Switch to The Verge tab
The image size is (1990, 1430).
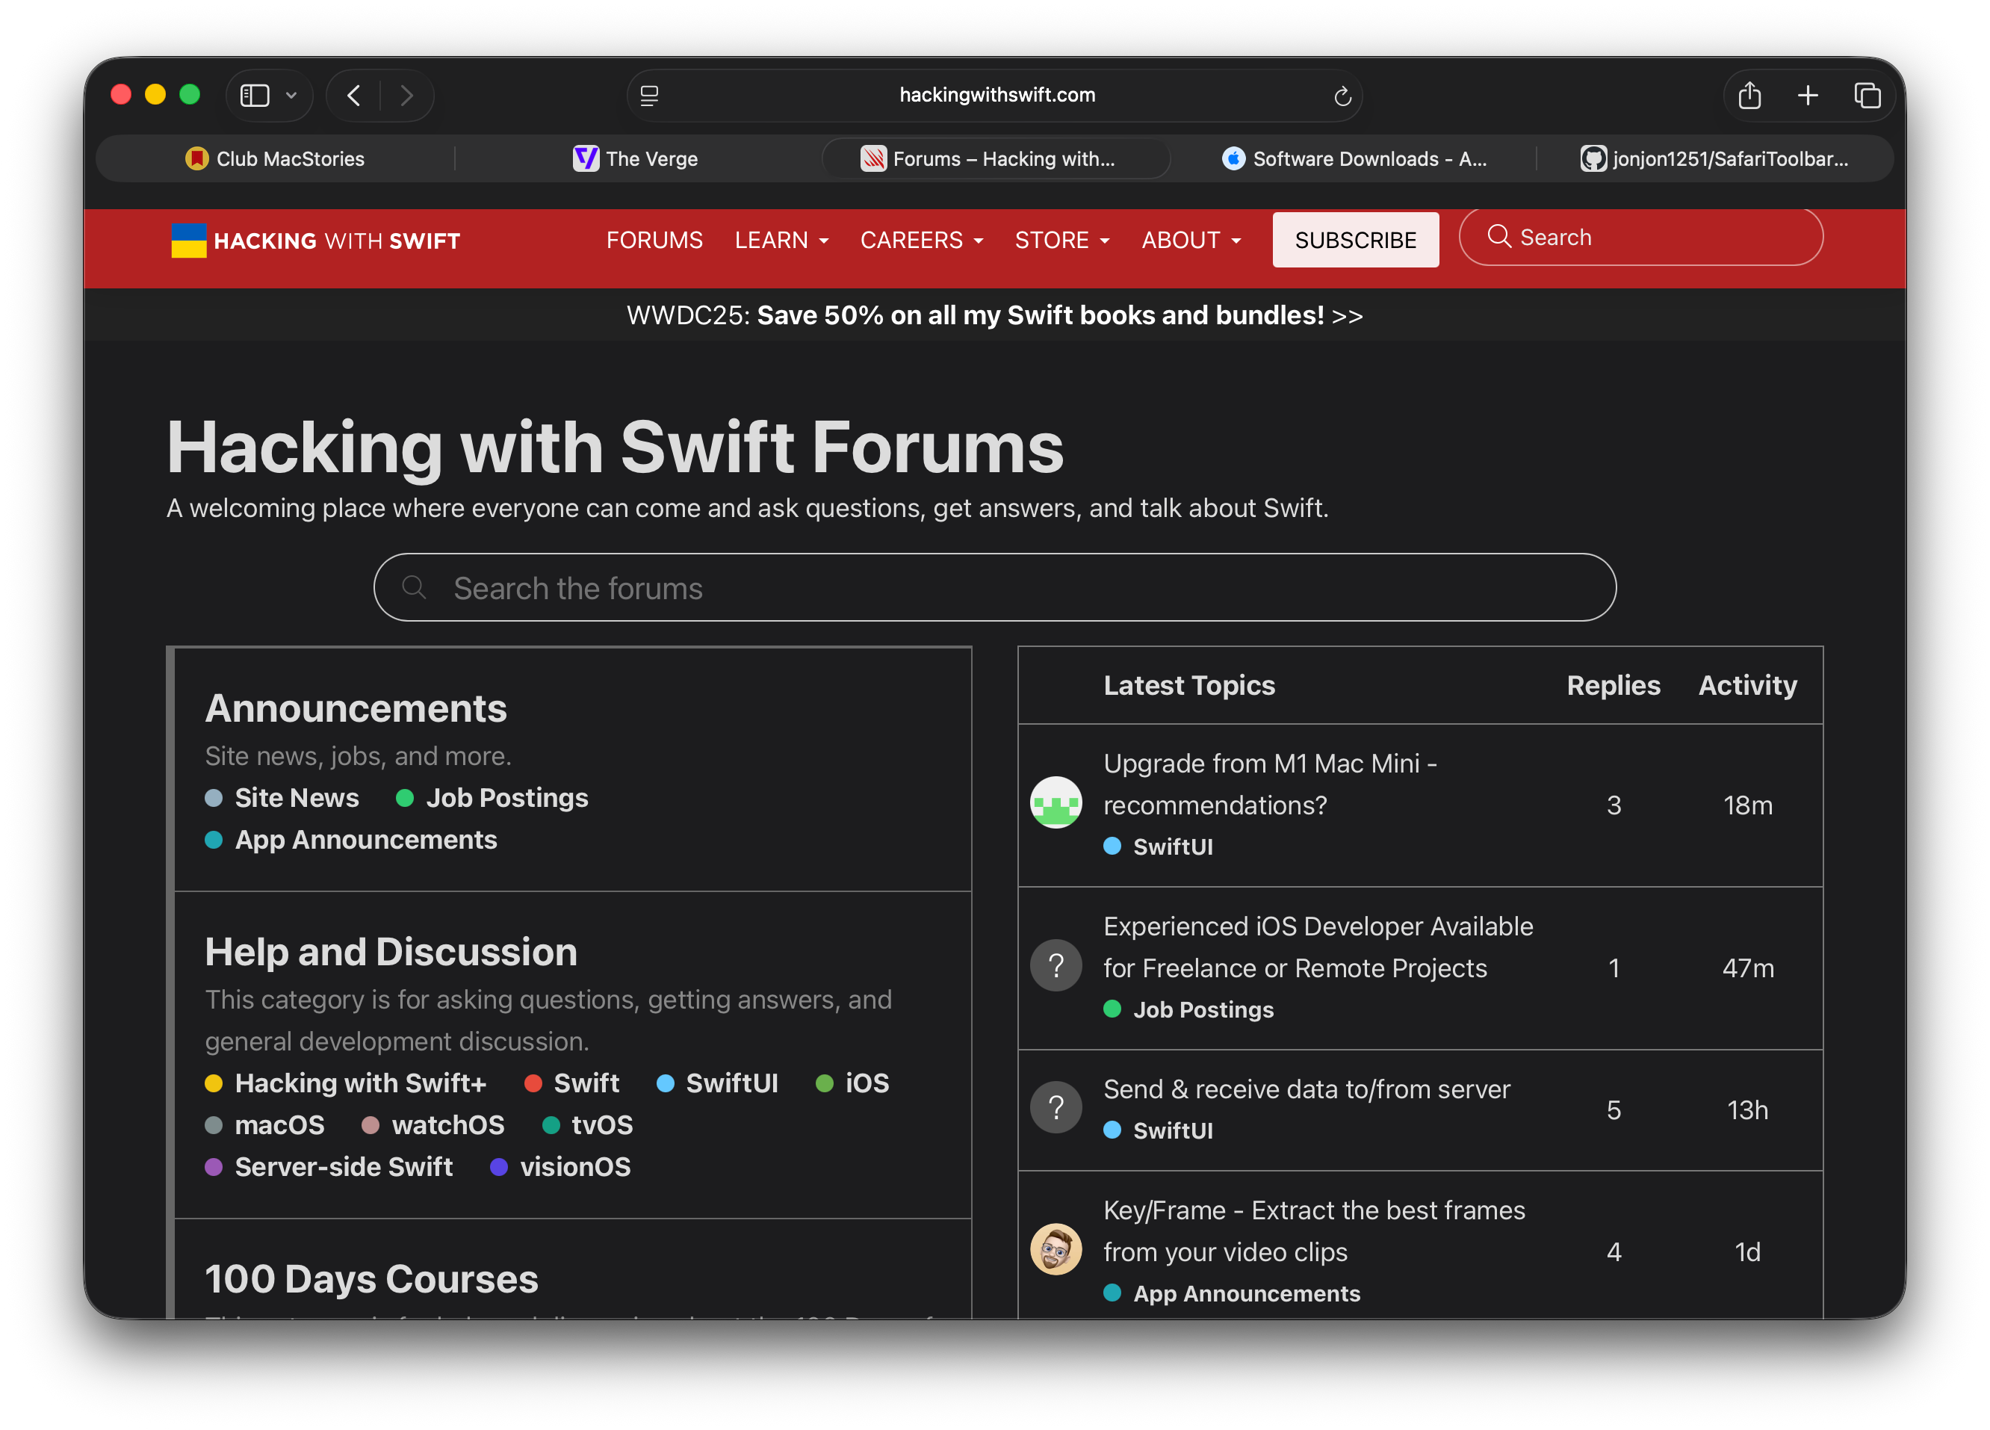(636, 159)
